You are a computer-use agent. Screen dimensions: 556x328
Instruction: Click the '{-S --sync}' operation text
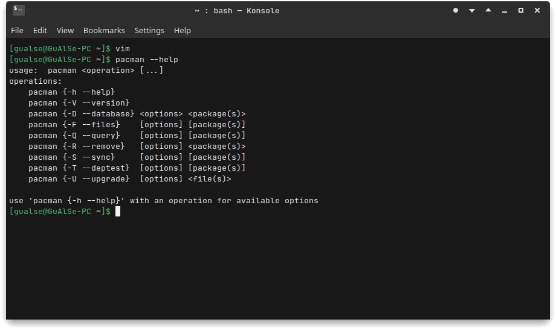[x=89, y=157]
